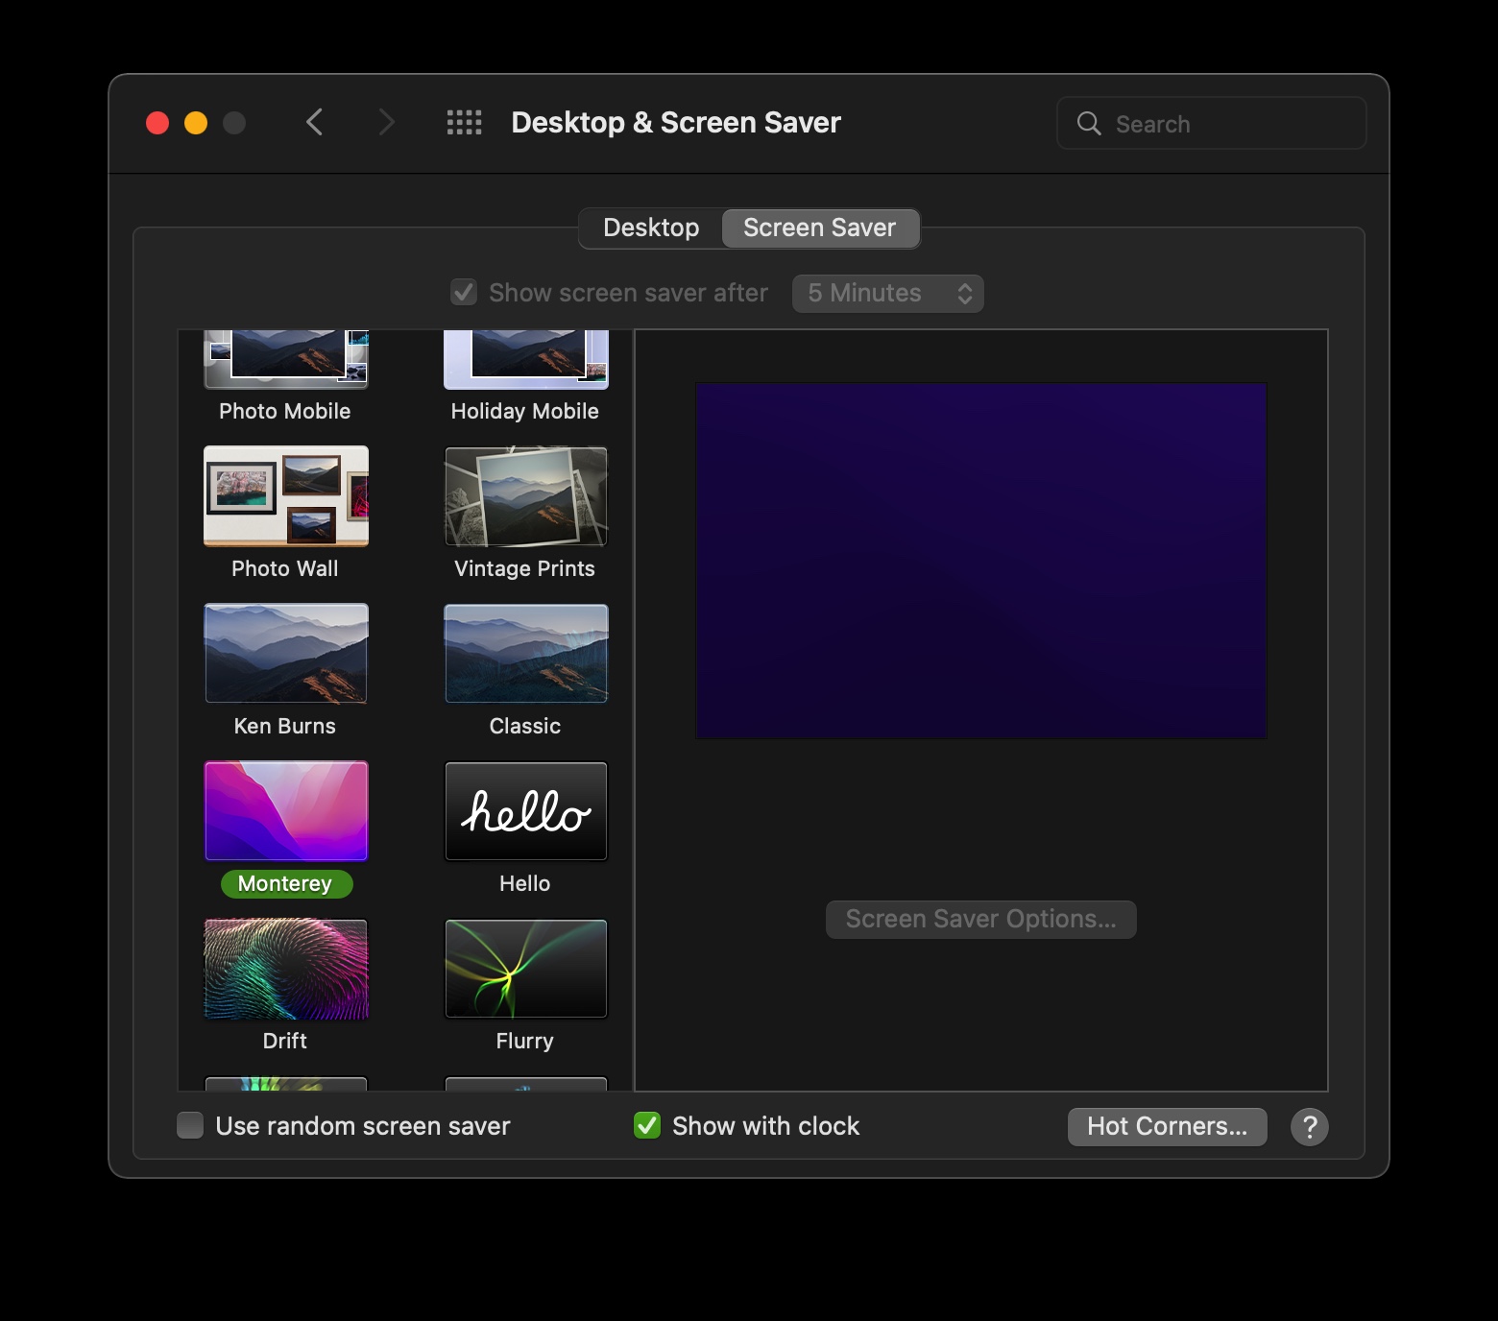This screenshot has width=1498, height=1321.
Task: Select the Holiday Mobile screen saver thumbnail
Action: pos(526,359)
